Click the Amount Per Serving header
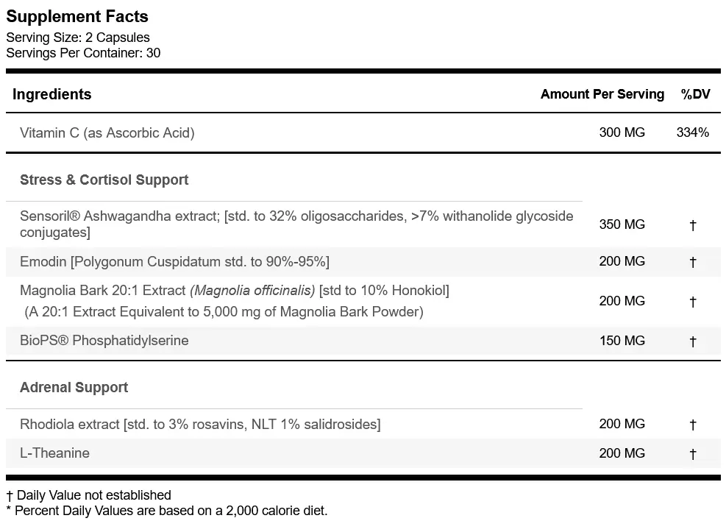This screenshot has width=726, height=521. pyautogui.click(x=602, y=94)
